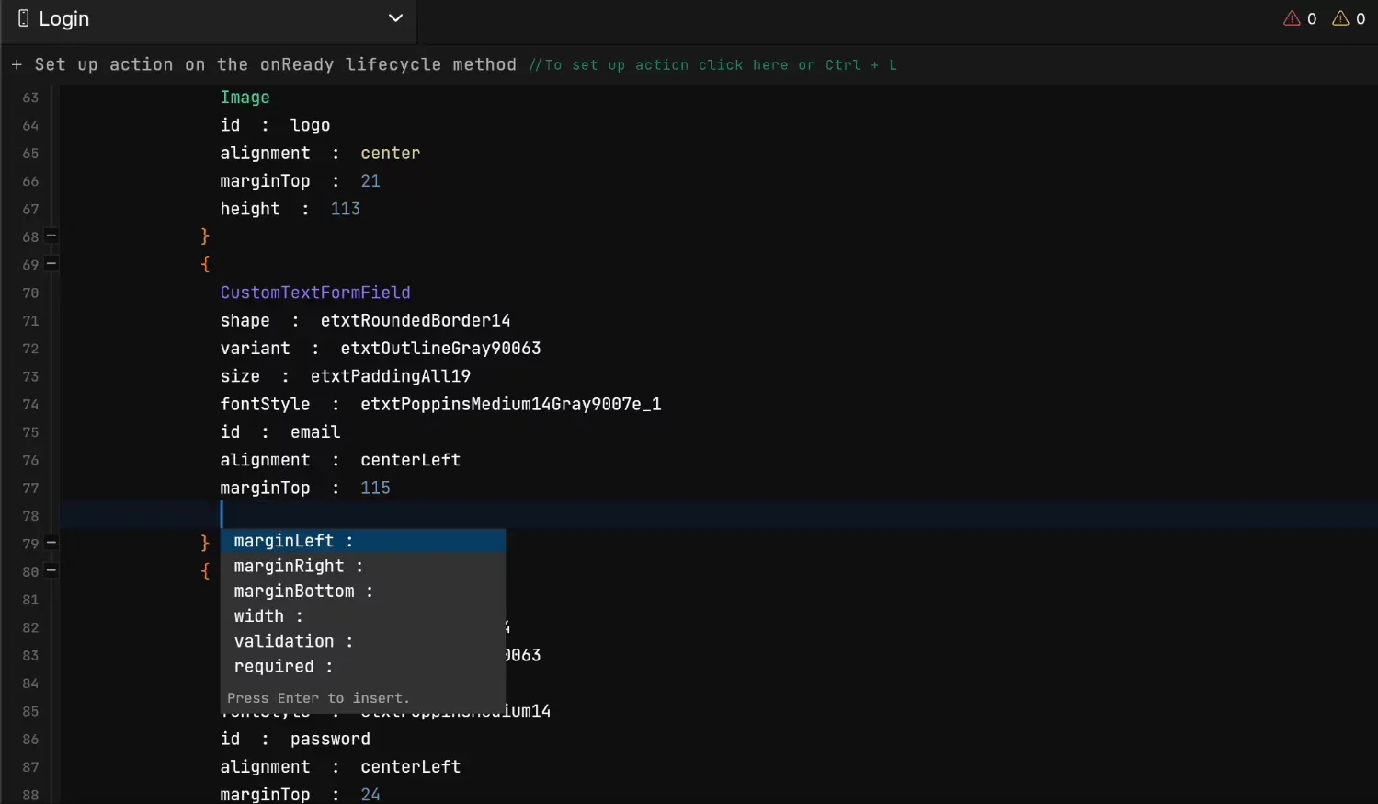1378x804 pixels.
Task: Choose validation in suggestion popup
Action: 293,641
